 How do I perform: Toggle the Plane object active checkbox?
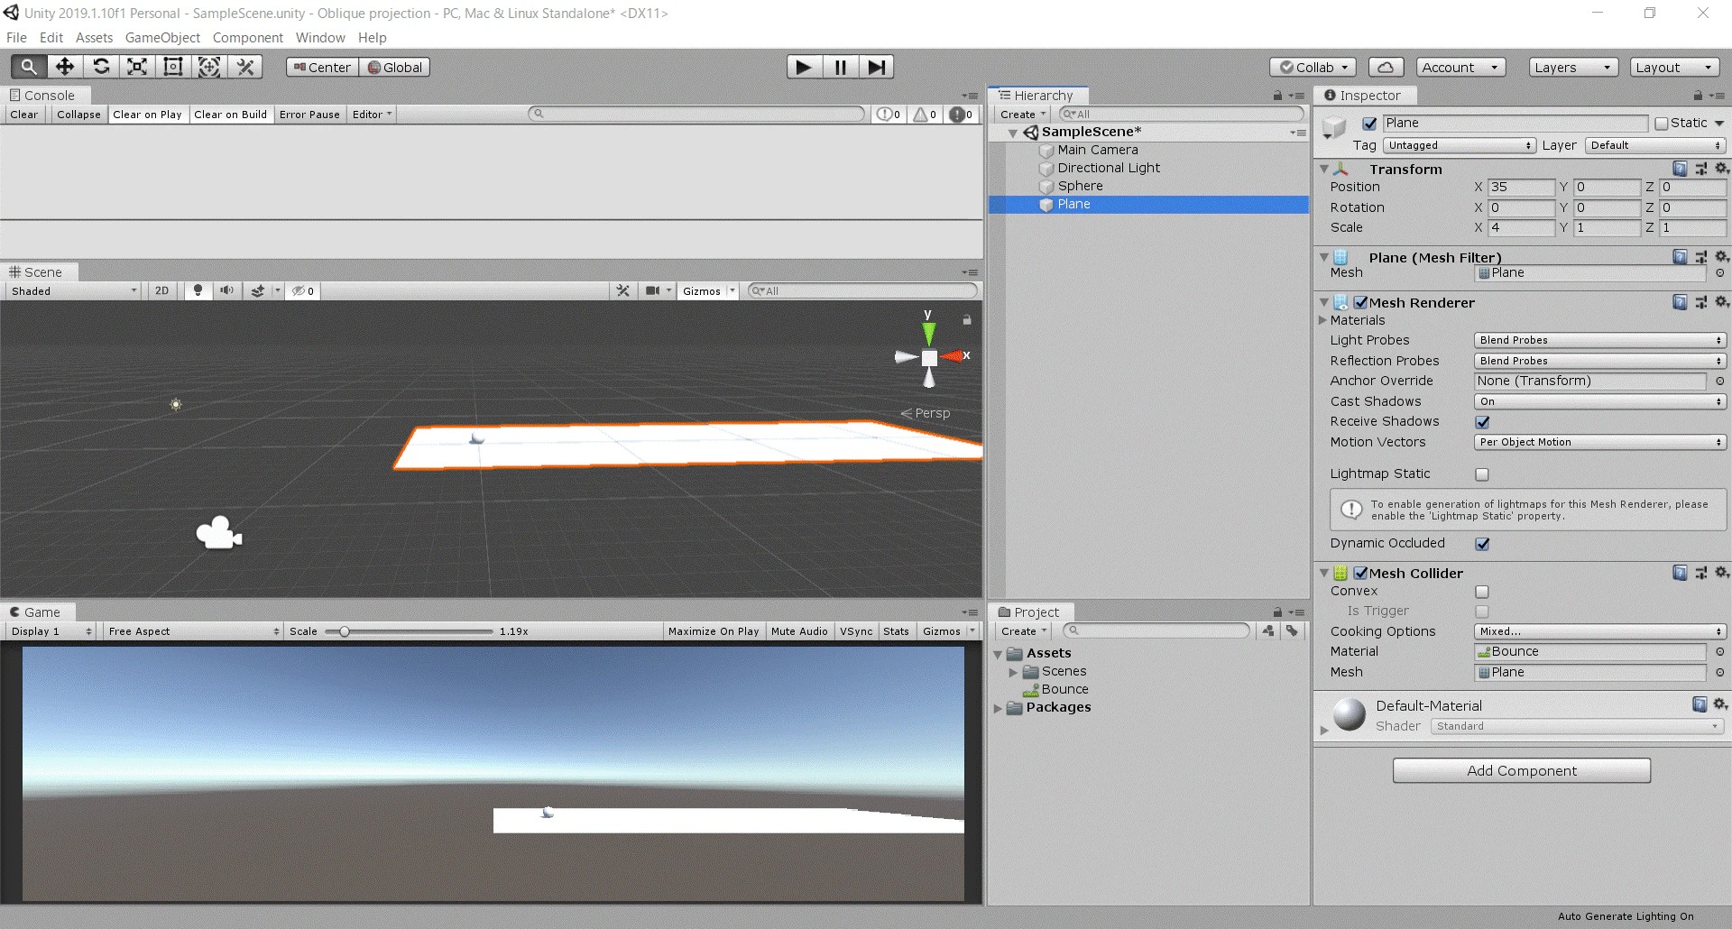[x=1369, y=124]
